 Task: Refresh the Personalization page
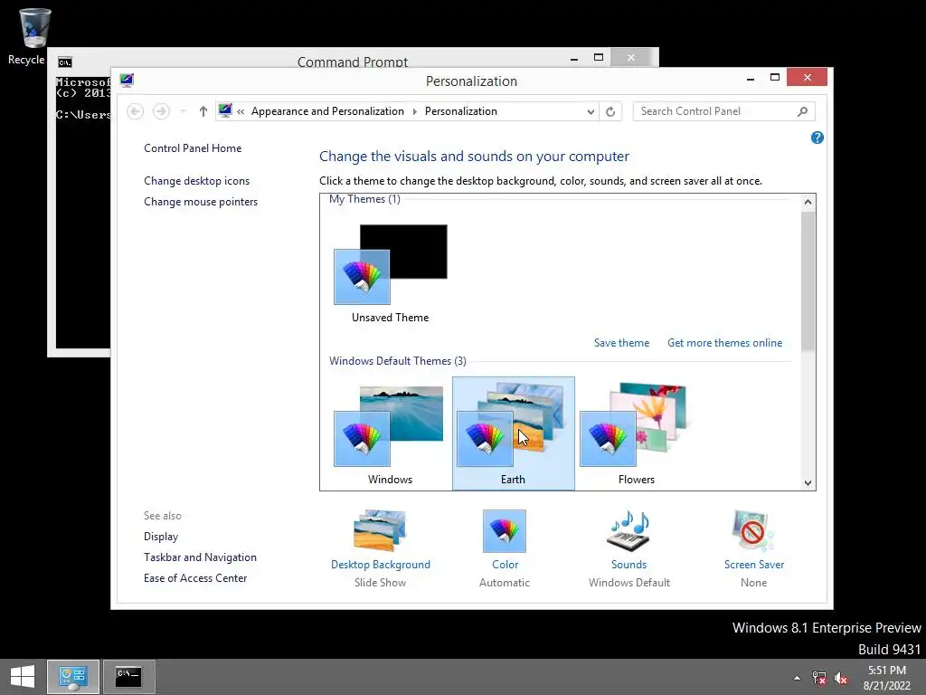click(610, 111)
